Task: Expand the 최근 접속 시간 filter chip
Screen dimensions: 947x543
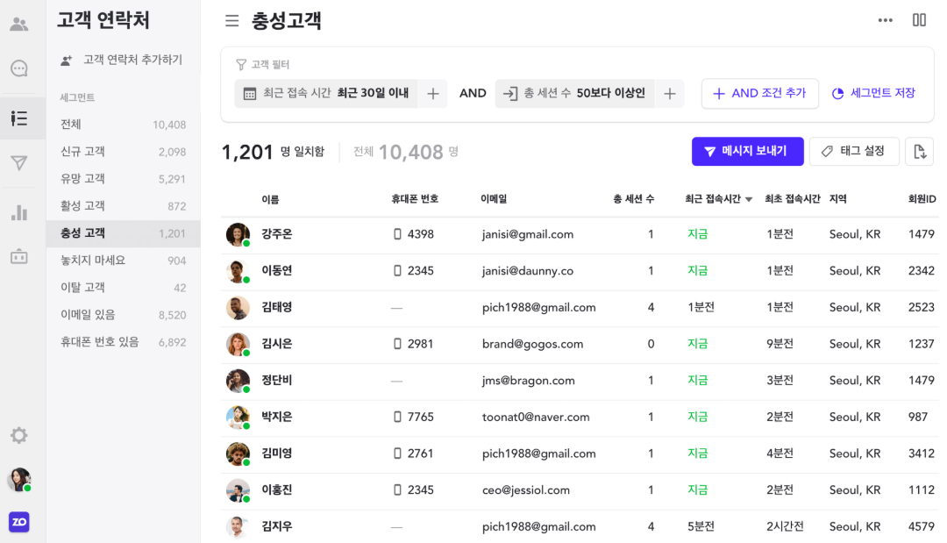Action: (326, 93)
